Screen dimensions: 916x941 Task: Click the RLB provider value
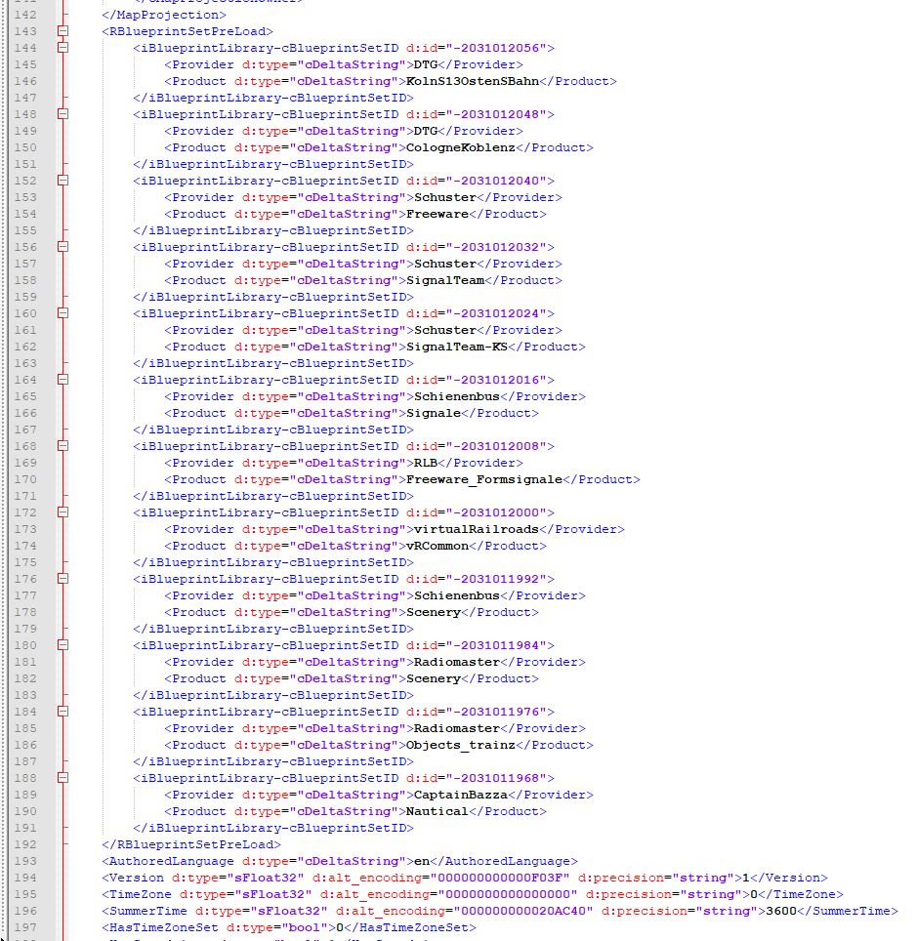426,463
